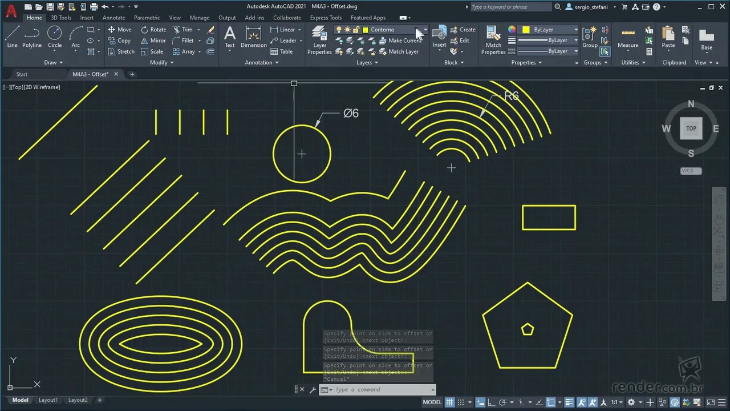Switch to the Start file tab

[22, 74]
